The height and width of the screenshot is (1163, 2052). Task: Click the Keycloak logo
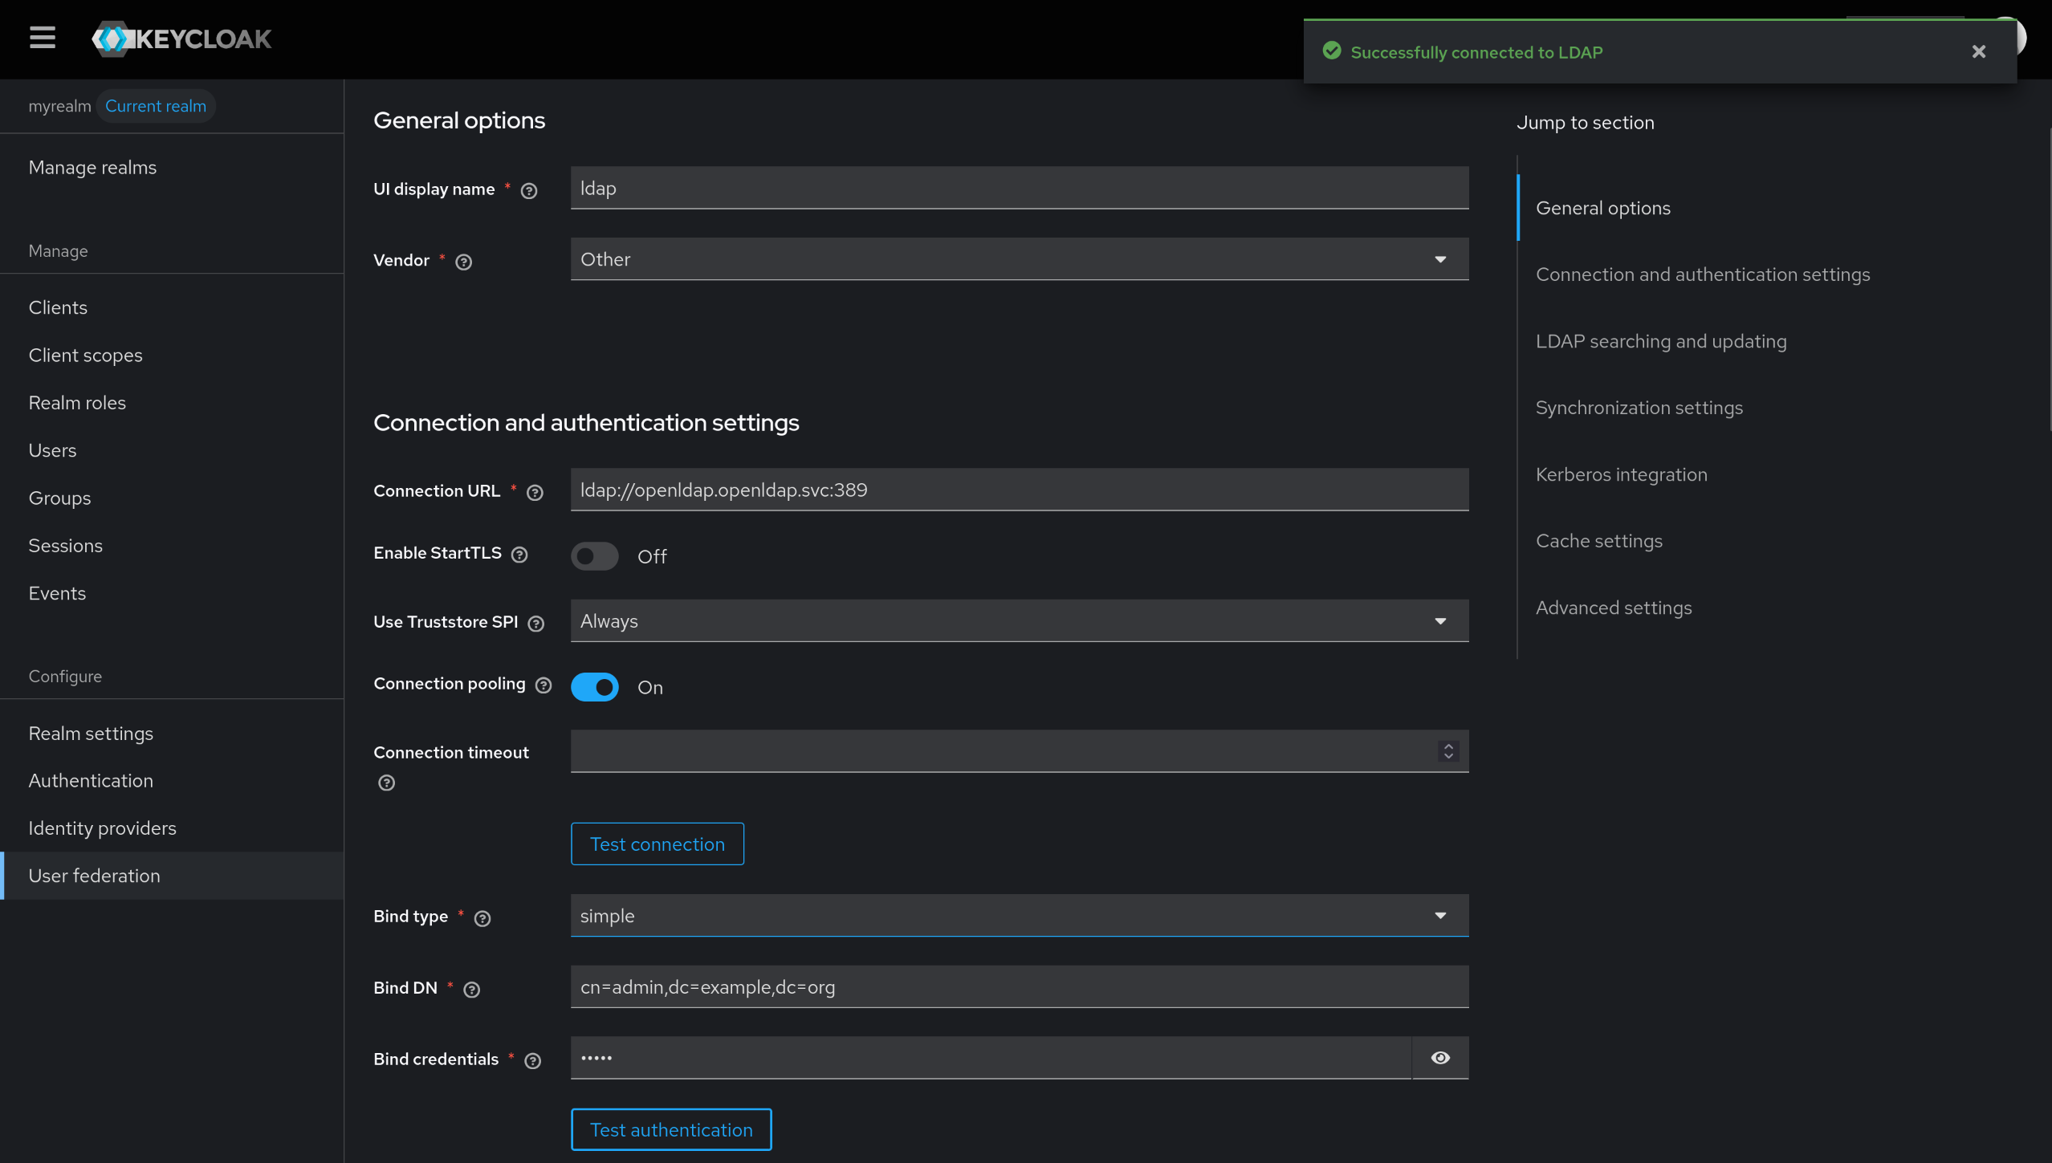click(181, 39)
